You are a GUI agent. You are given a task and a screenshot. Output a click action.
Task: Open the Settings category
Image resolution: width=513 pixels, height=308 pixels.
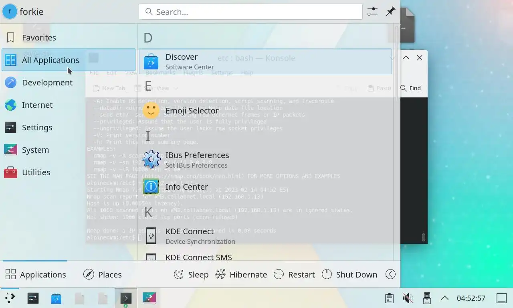[x=69, y=127]
